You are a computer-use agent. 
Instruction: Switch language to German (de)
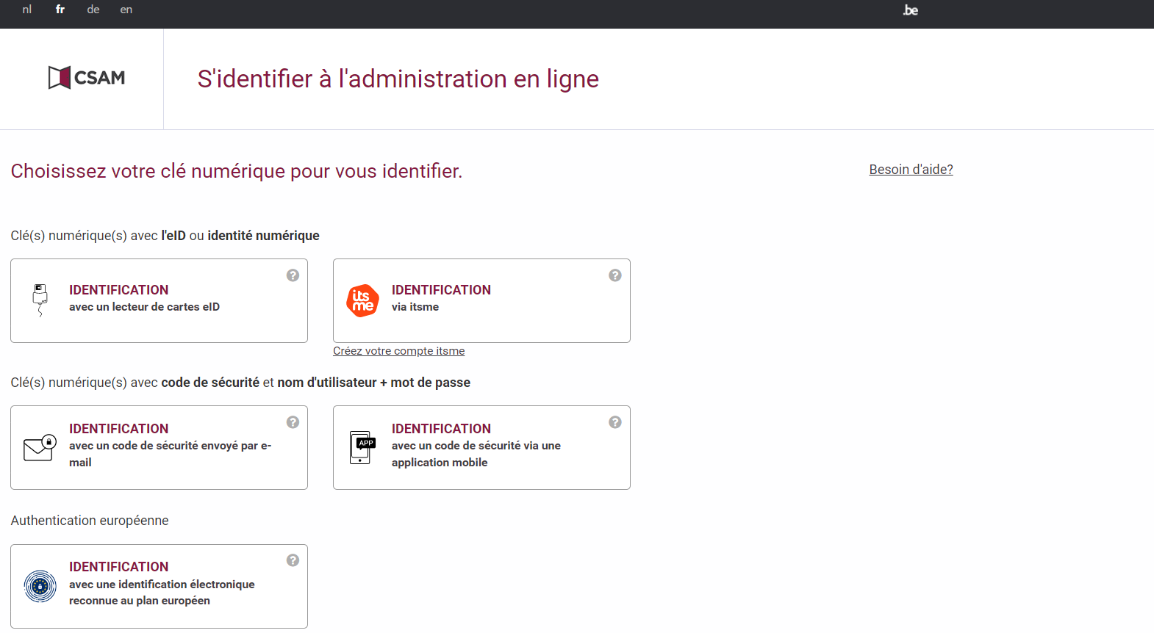click(x=93, y=10)
